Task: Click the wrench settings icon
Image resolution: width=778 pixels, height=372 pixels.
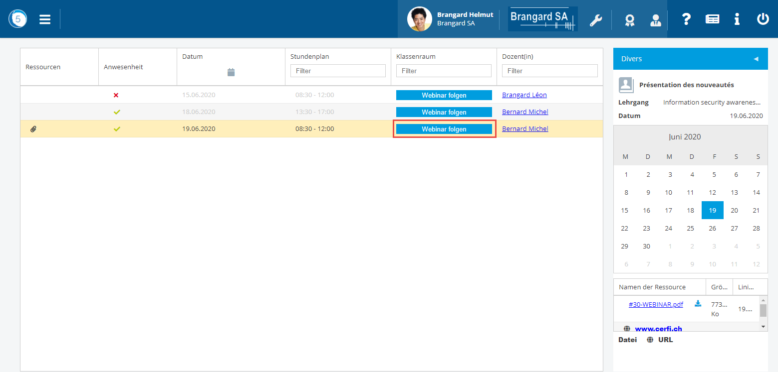Action: pos(596,20)
